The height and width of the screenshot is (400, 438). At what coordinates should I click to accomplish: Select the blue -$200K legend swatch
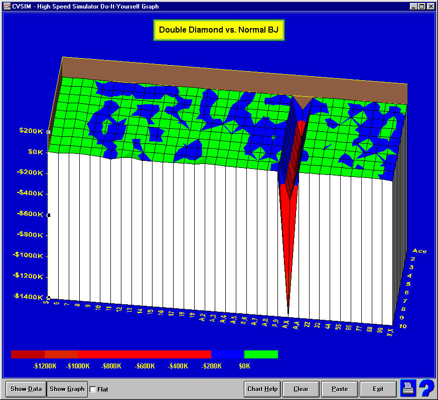[228, 354]
